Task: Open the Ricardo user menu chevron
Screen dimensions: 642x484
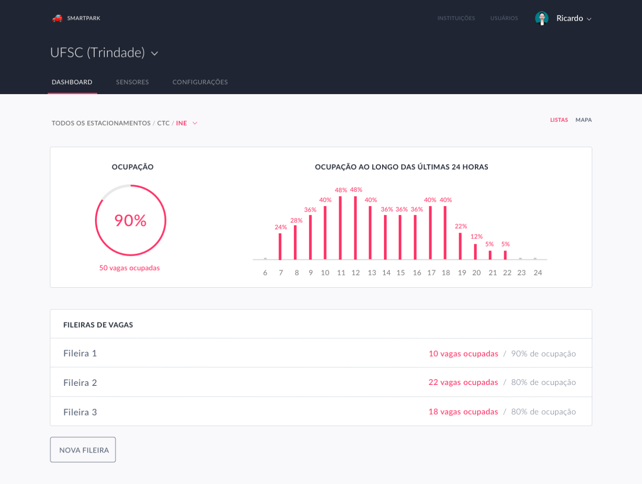Action: [589, 19]
